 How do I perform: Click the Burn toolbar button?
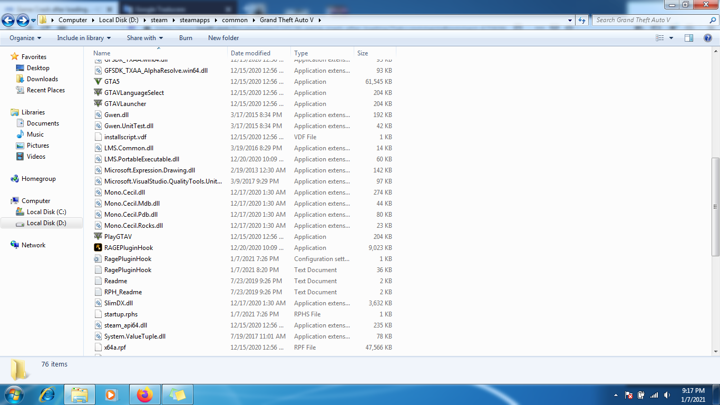coord(186,38)
